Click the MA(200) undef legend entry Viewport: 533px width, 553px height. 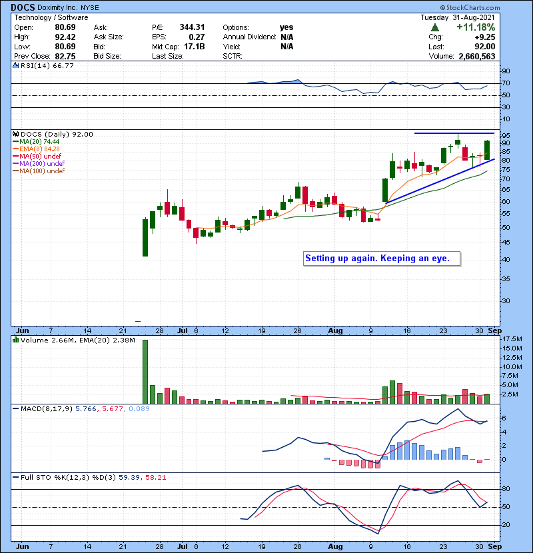tap(42, 163)
